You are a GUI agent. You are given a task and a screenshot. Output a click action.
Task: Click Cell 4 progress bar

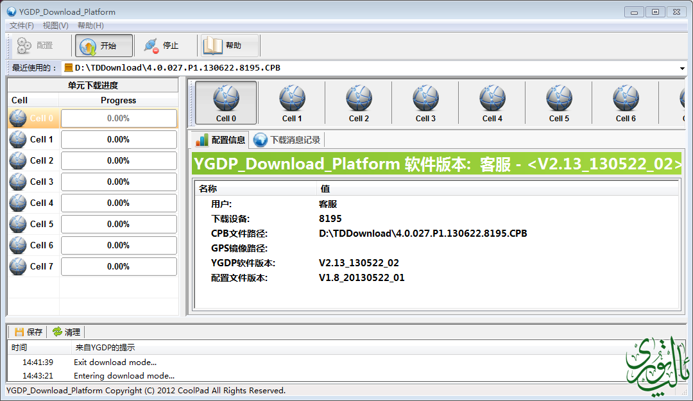click(119, 203)
